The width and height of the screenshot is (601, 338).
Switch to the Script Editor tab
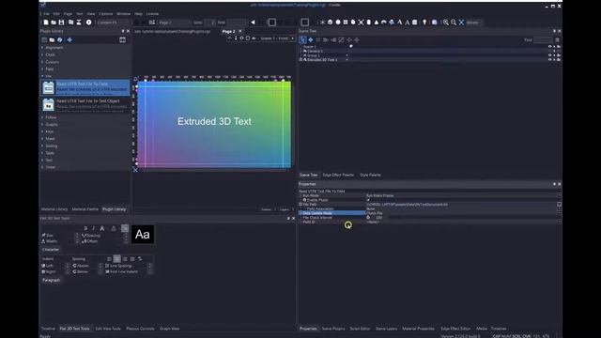pyautogui.click(x=360, y=329)
